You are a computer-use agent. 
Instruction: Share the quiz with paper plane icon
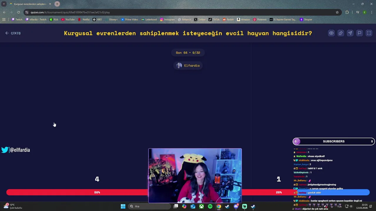coord(350,33)
